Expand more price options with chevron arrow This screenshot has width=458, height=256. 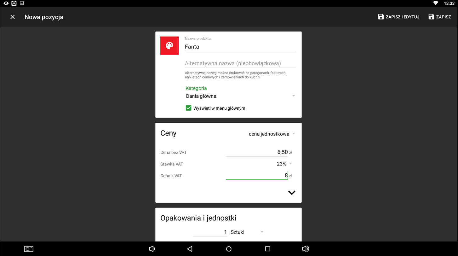(292, 193)
